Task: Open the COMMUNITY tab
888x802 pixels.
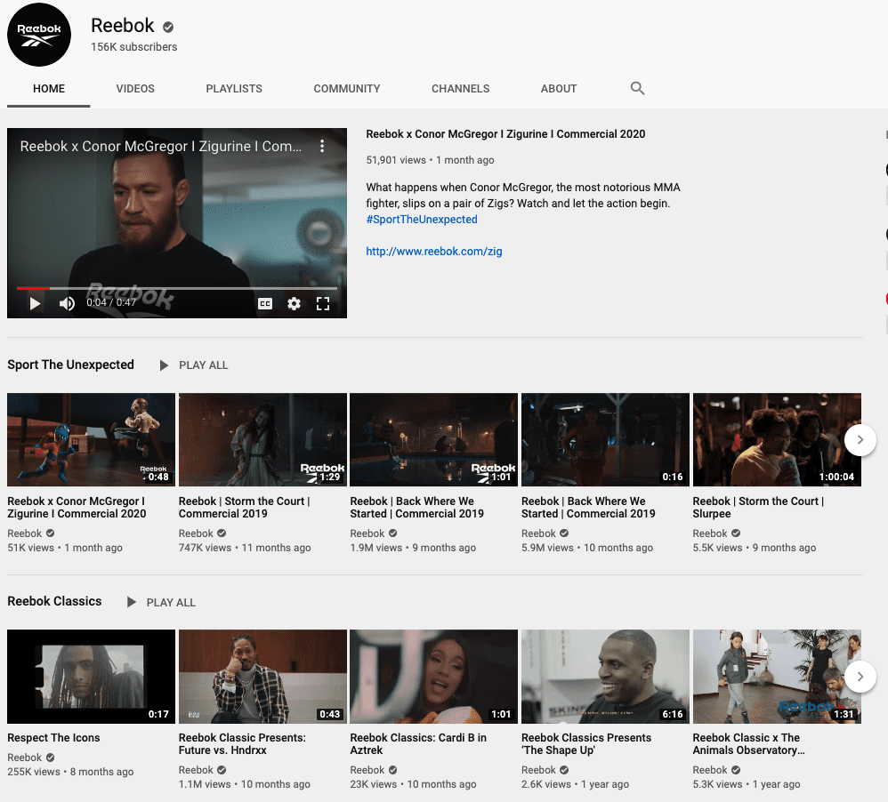Action: point(347,89)
